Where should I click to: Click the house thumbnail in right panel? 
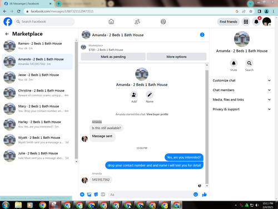click(242, 39)
